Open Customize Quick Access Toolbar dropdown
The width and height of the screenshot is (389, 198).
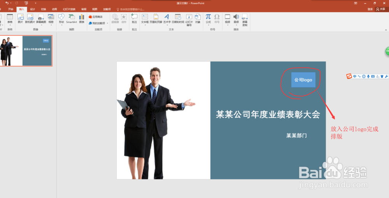[35, 3]
